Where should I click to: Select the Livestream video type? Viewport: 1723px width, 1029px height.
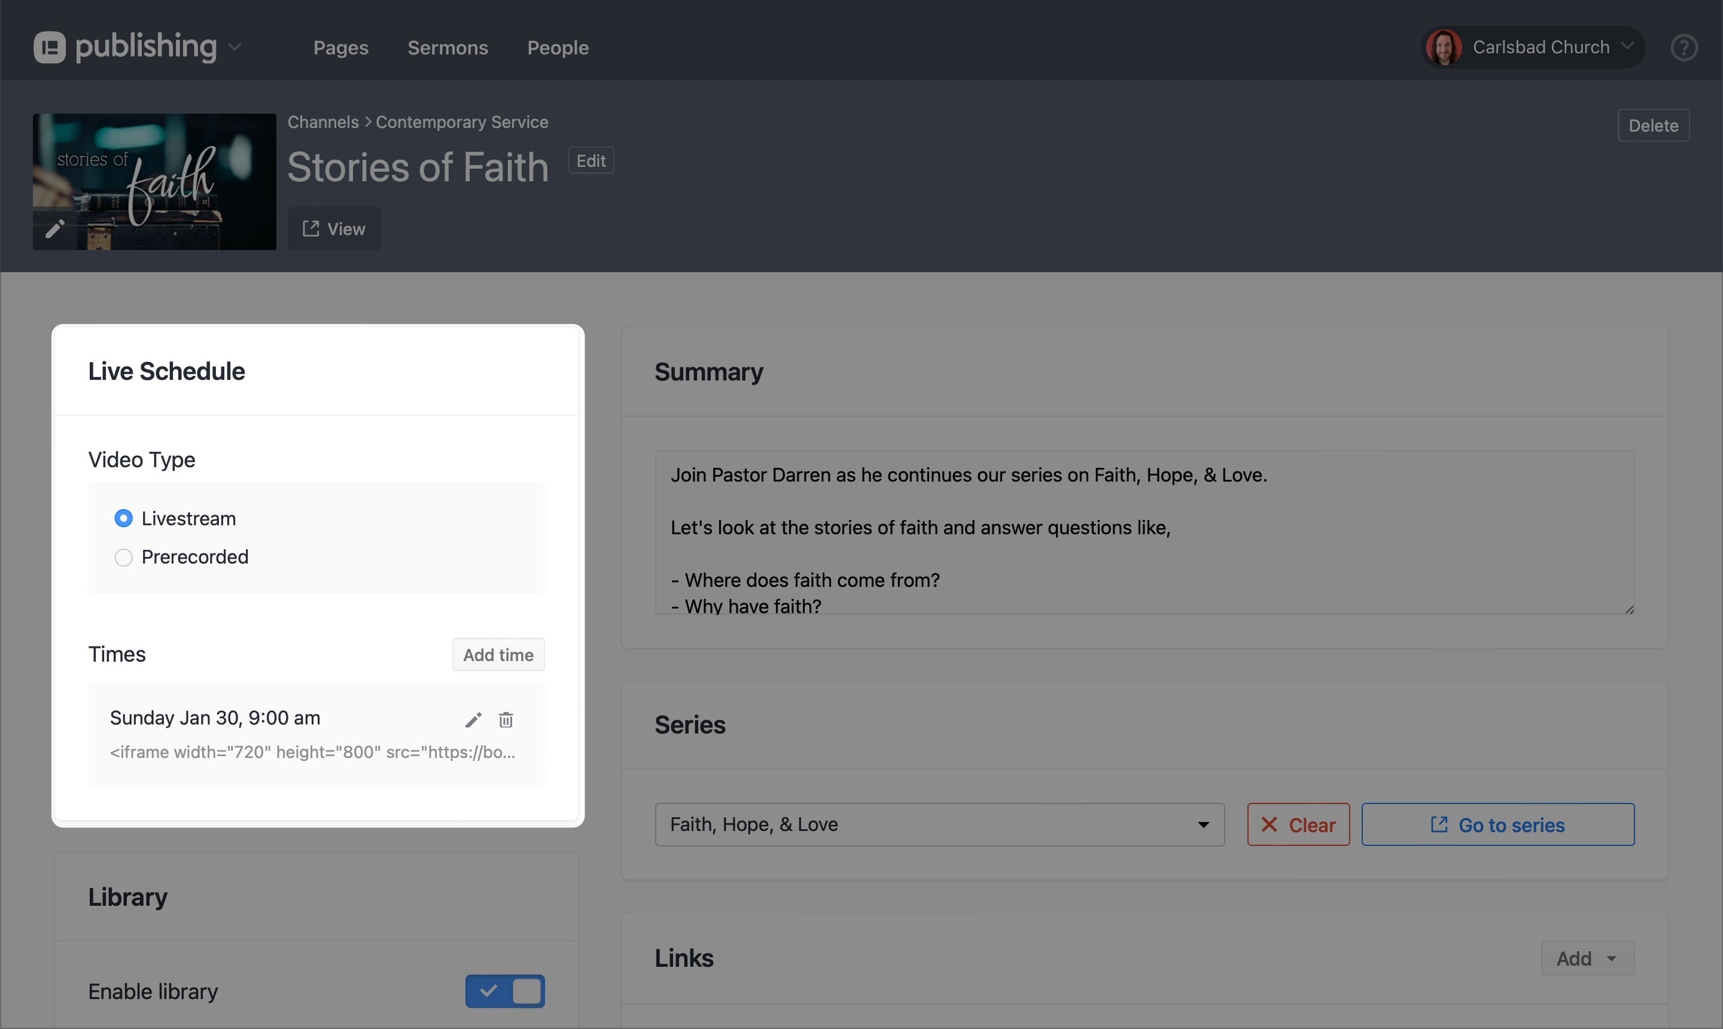[x=123, y=518]
